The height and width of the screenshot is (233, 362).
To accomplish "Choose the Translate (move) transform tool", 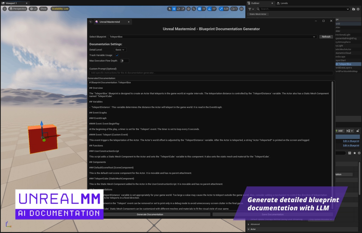I will [x=174, y=9].
